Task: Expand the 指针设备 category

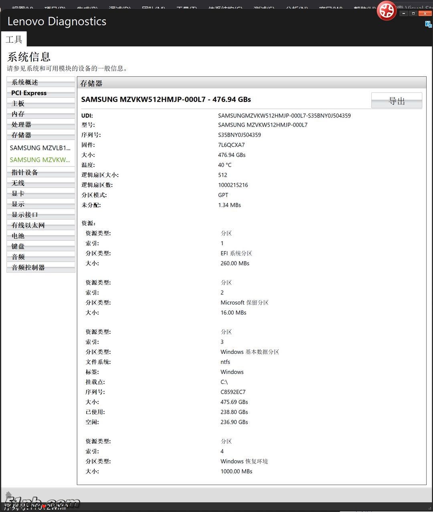Action: pyautogui.click(x=40, y=173)
